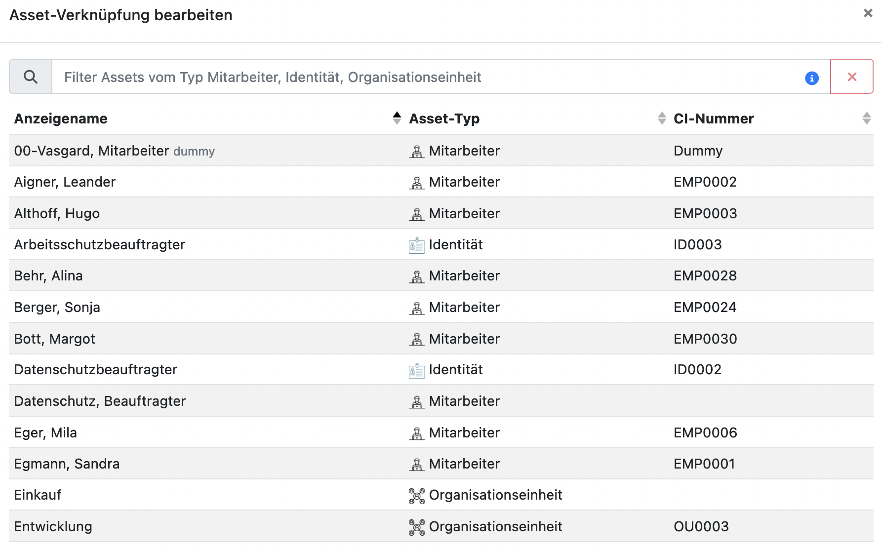Click the CI-Nummer column header
This screenshot has width=881, height=549.
coord(714,118)
